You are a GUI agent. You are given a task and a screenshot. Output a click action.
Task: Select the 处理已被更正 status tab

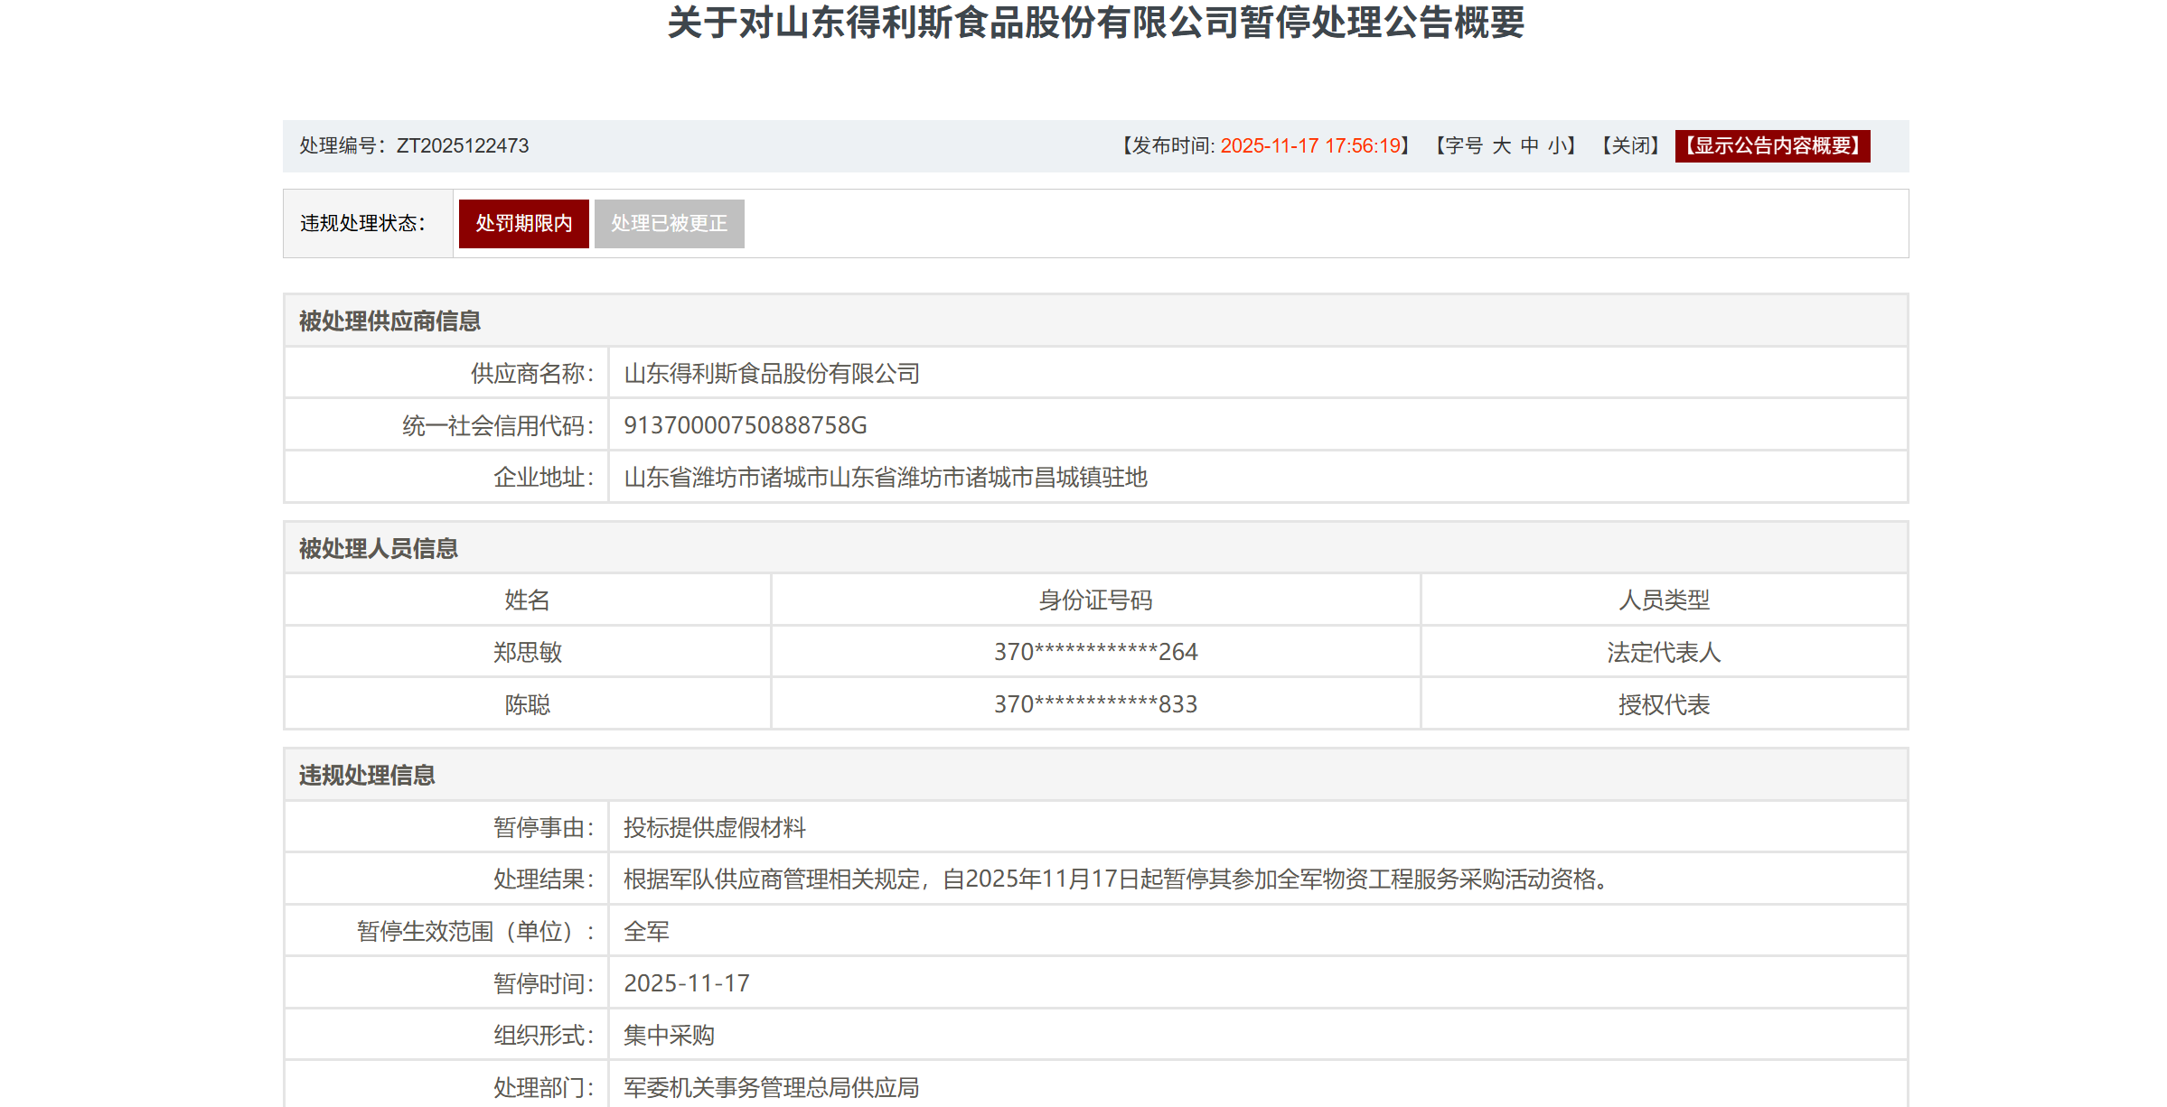tap(669, 223)
